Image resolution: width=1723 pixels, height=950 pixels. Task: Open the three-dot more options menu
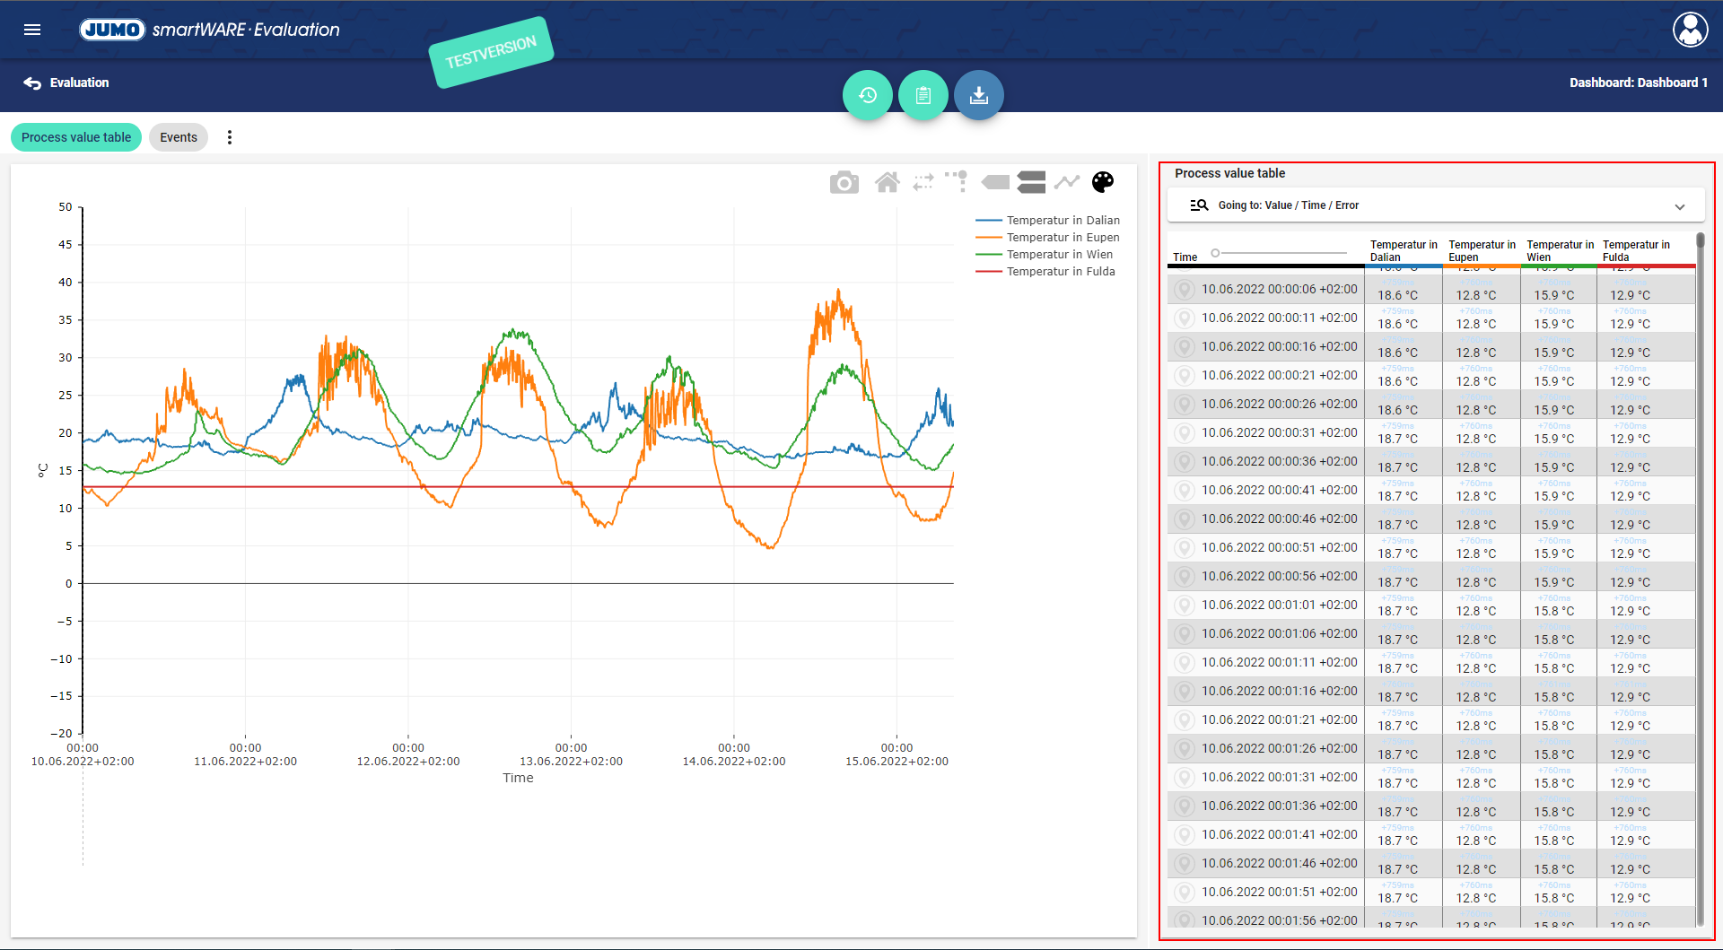pyautogui.click(x=230, y=137)
